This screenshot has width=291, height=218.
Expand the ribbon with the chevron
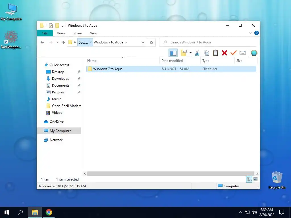coord(250,33)
